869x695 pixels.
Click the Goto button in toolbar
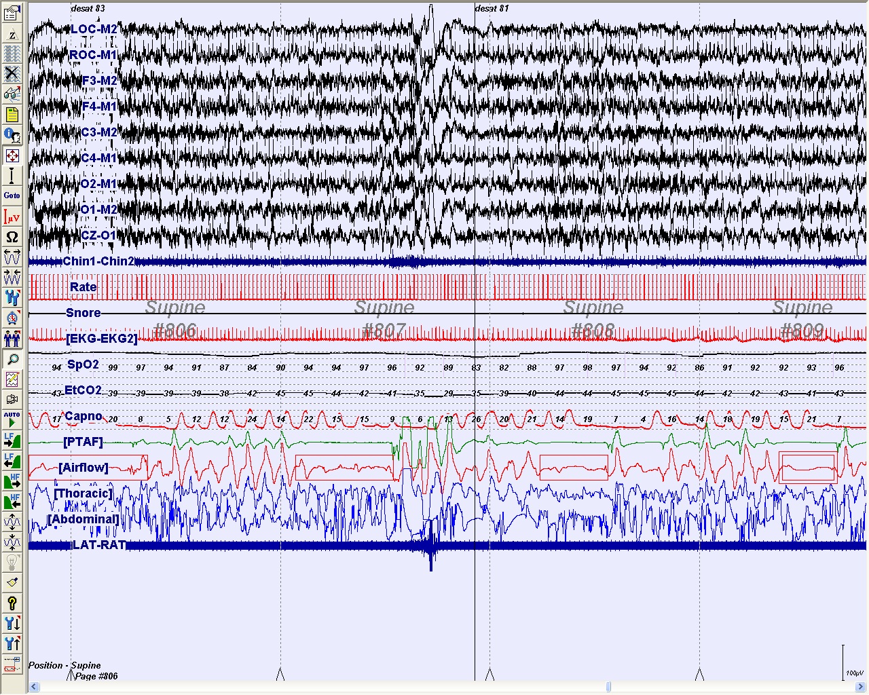click(x=12, y=195)
